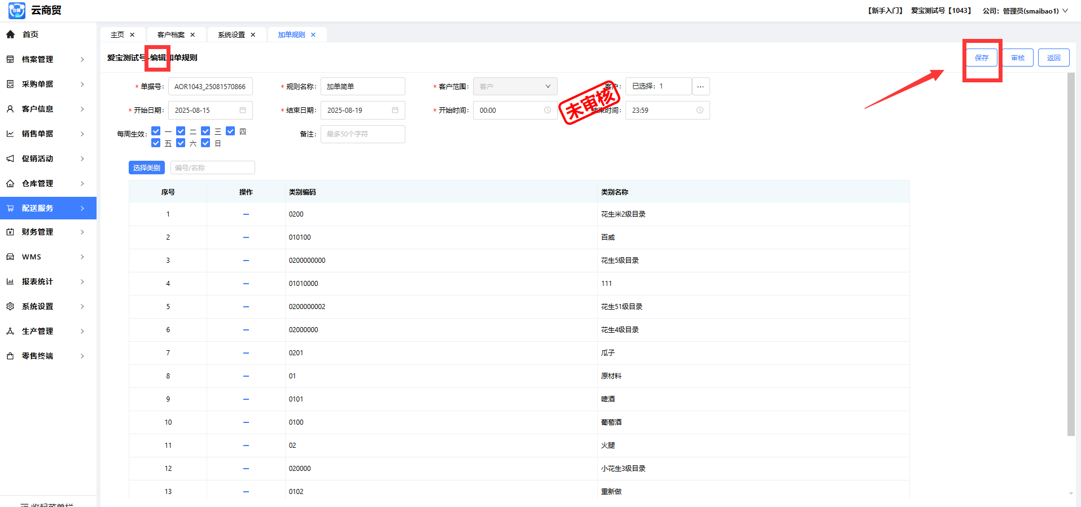
Task: Uncheck the Monday (一) weekly checkbox
Action: click(x=156, y=131)
